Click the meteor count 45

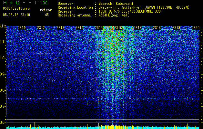tap(47, 15)
